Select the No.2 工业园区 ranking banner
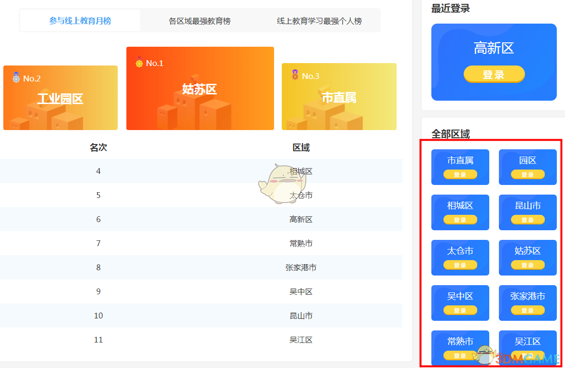The image size is (565, 368). (60, 98)
